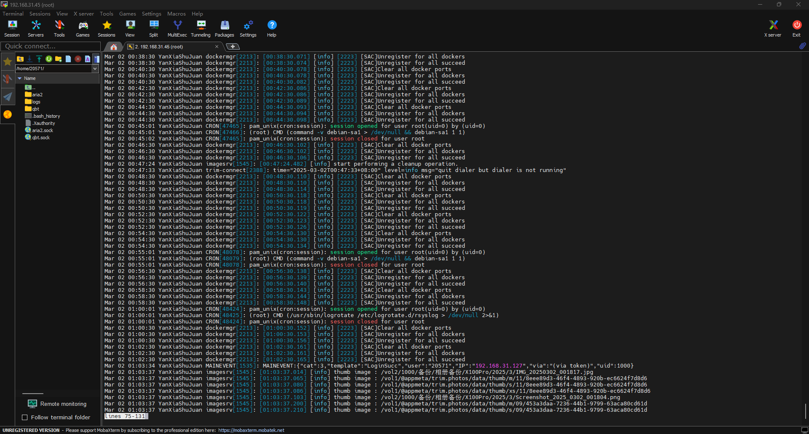809x434 pixels.
Task: Open the Settings gear toolbar icon
Action: coord(248,29)
